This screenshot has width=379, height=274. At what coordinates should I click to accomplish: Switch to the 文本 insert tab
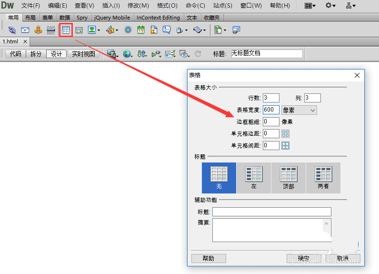(192, 18)
